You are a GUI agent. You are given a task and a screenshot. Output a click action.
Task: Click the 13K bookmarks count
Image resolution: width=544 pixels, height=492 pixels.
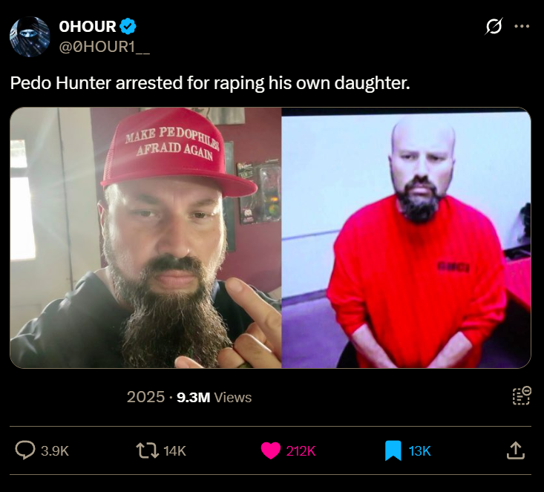419,450
